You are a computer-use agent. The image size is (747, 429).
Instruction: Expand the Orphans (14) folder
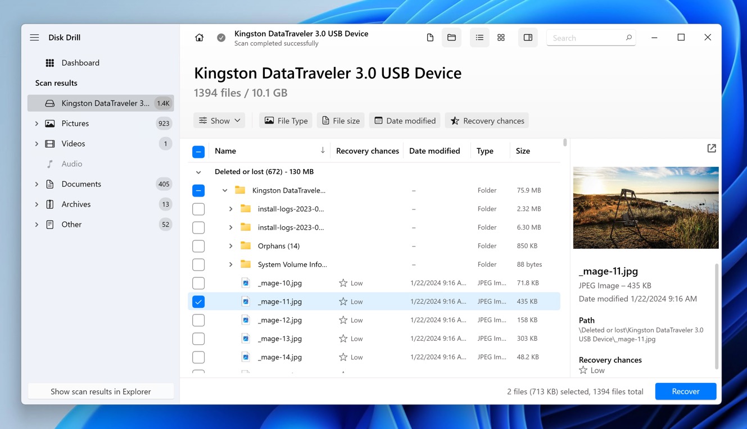pos(230,246)
